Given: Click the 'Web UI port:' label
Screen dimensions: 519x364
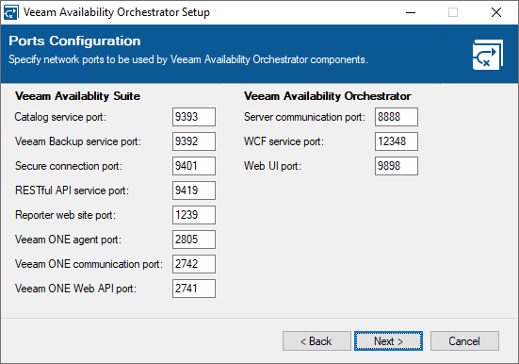Looking at the screenshot, I should tap(273, 166).
